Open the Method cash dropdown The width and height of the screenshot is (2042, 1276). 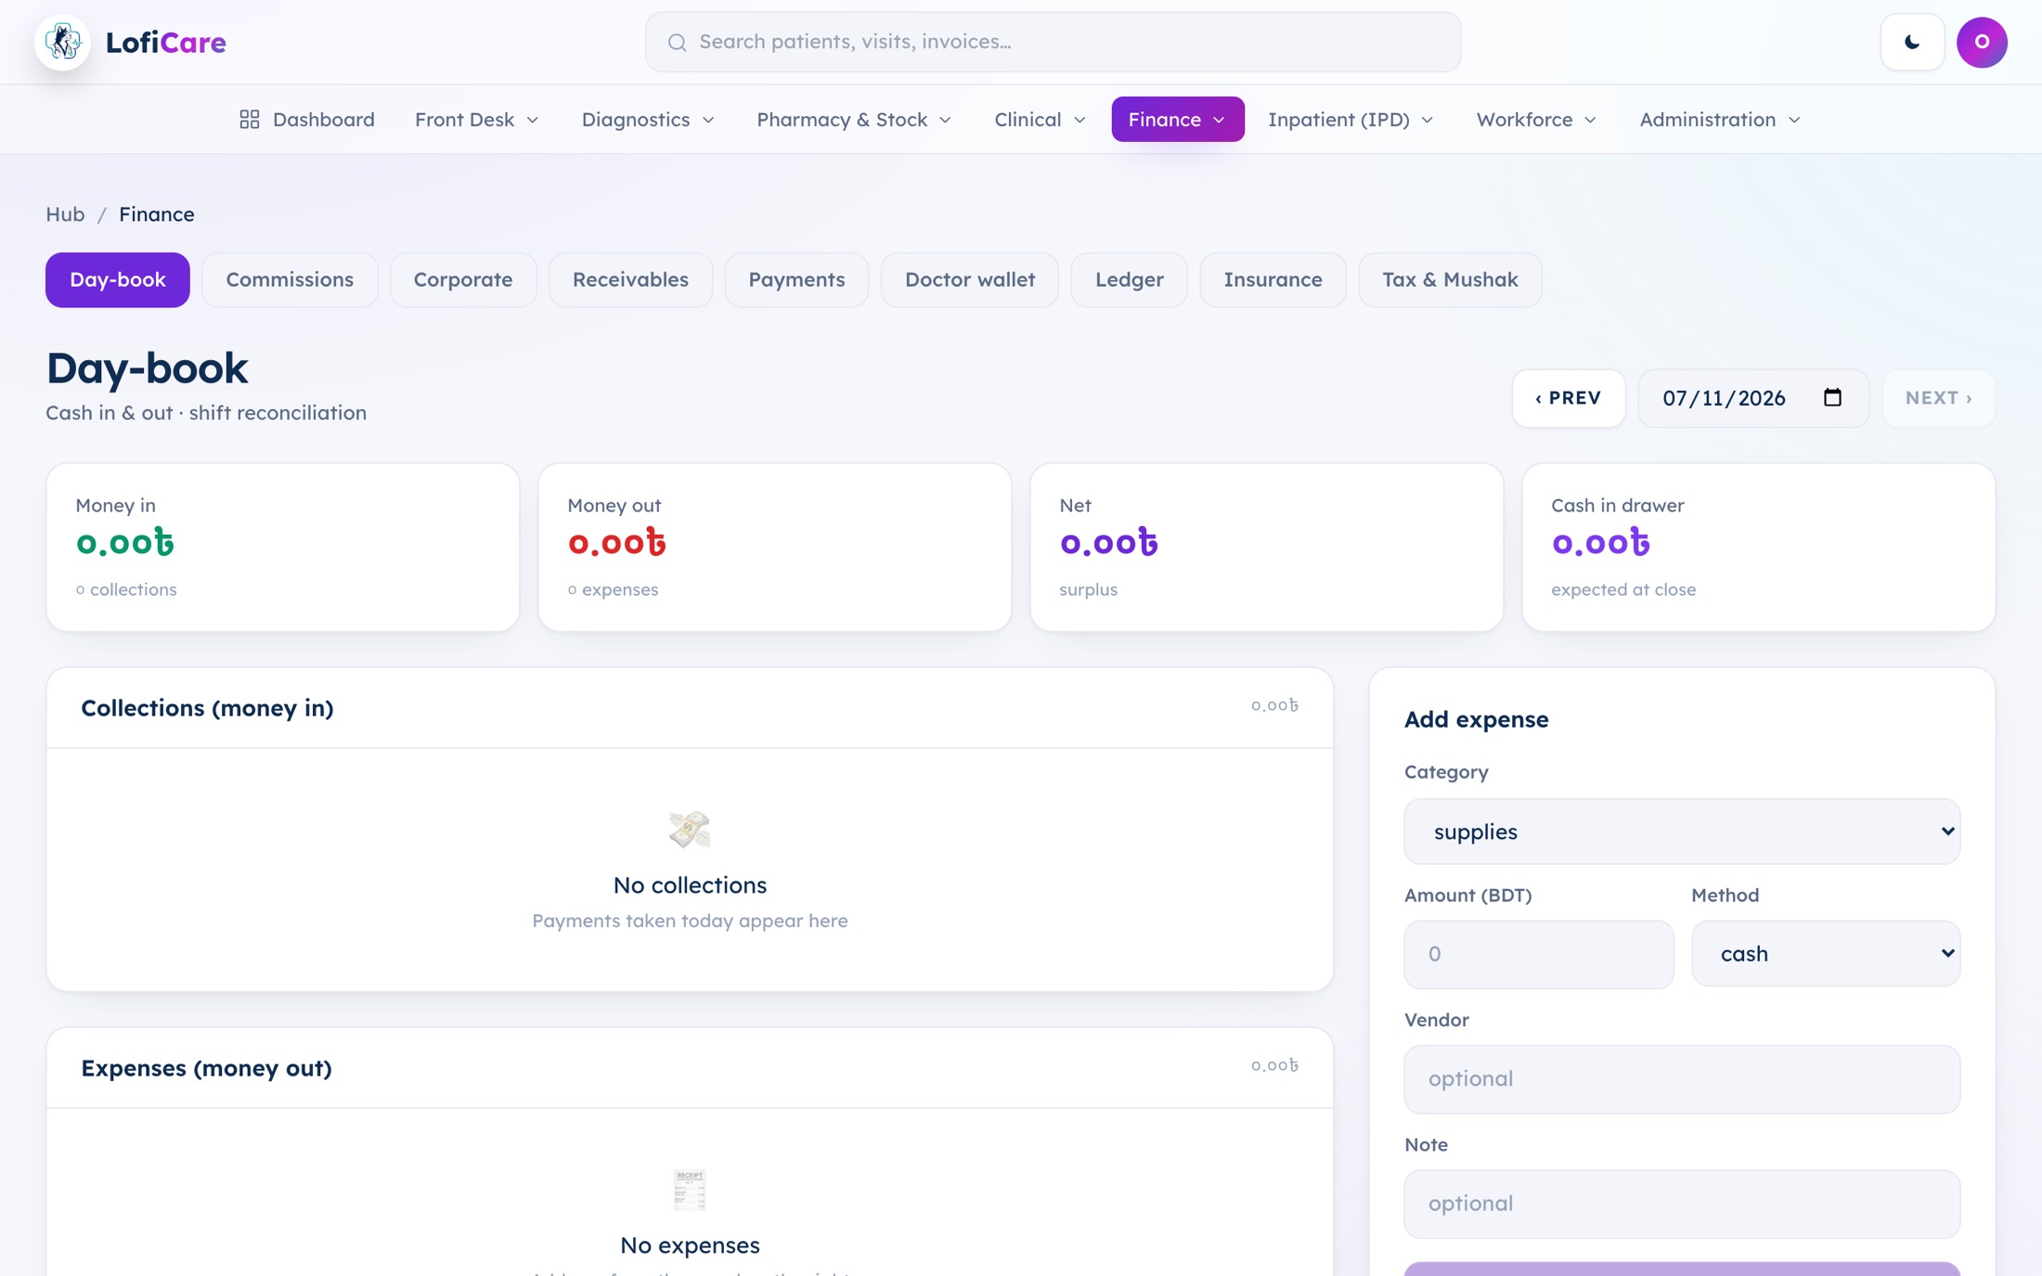pyautogui.click(x=1825, y=953)
